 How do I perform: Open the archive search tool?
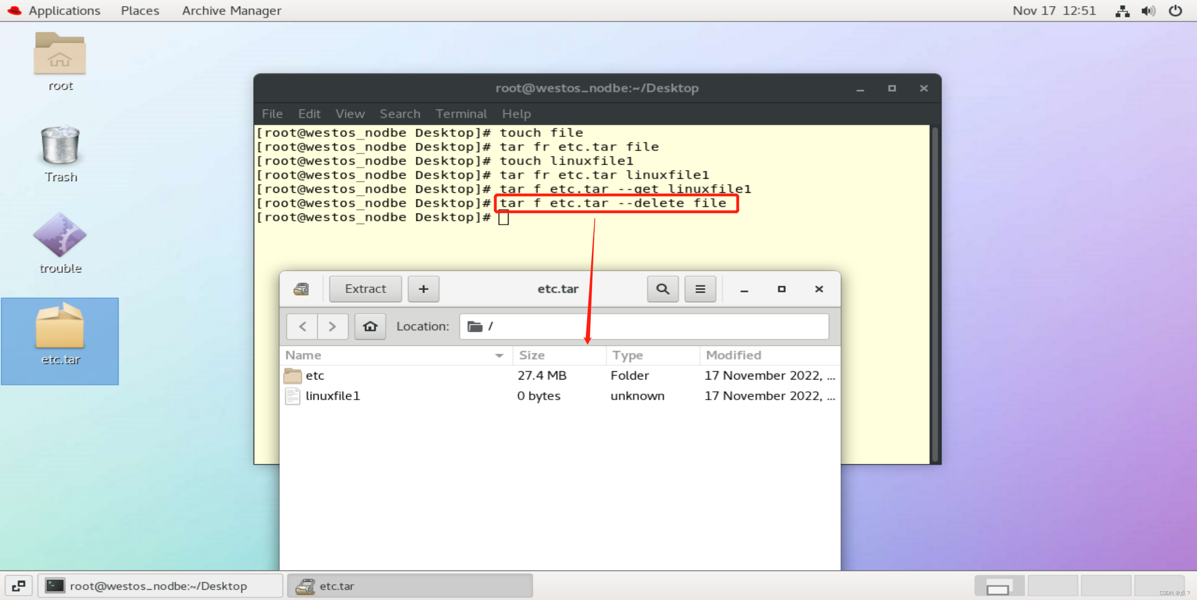click(662, 289)
